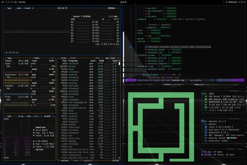Select the nvim process row
The width and height of the screenshot is (247, 165).
click(x=88, y=97)
